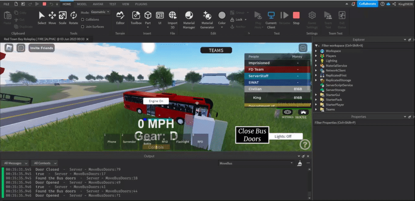
Task: Open the Lock dropdown
Action: [x=246, y=19]
